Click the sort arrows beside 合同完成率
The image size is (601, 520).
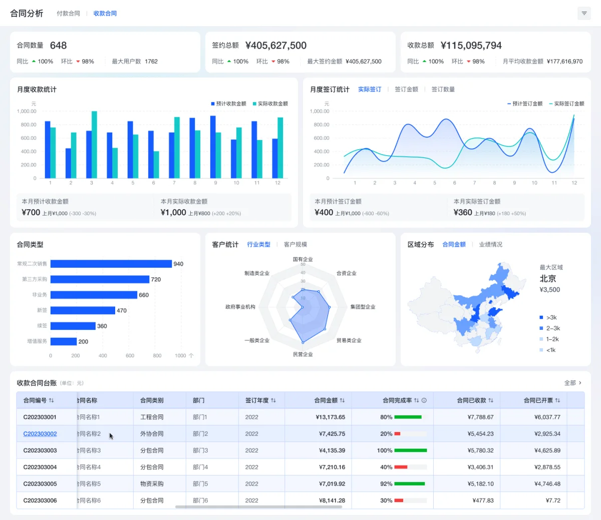(x=416, y=400)
